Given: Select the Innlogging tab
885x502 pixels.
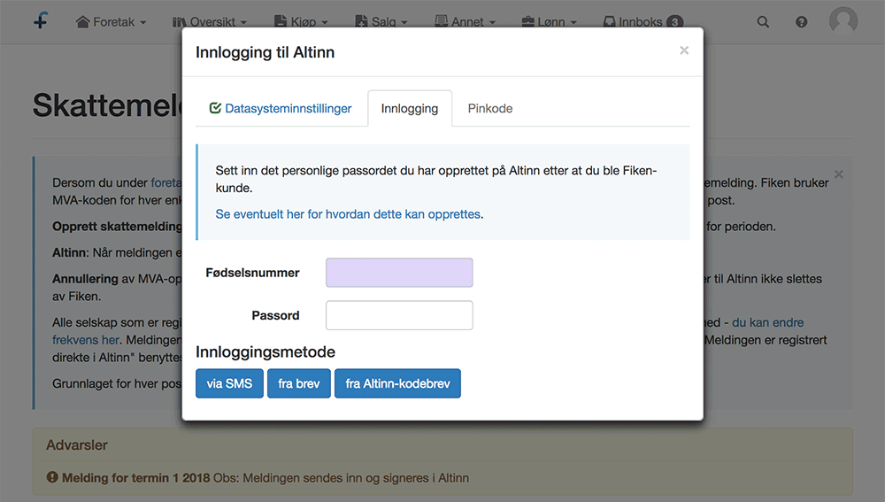Looking at the screenshot, I should pos(410,108).
